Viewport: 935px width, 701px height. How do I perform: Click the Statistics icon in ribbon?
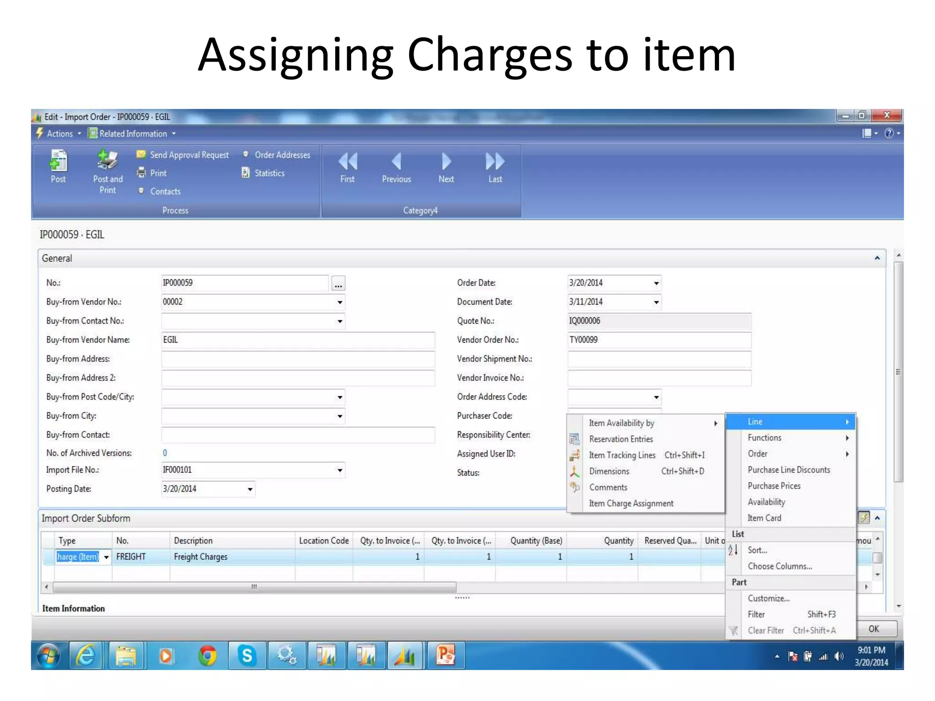coord(246,173)
